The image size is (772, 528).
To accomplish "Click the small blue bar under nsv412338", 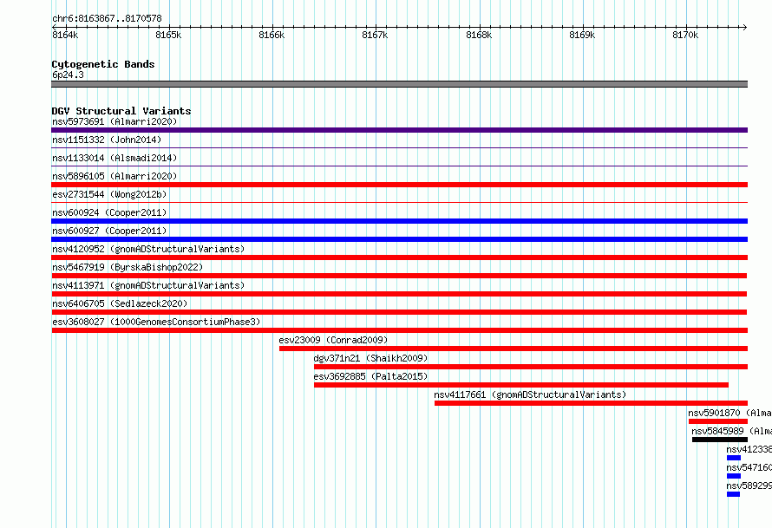I will (734, 458).
